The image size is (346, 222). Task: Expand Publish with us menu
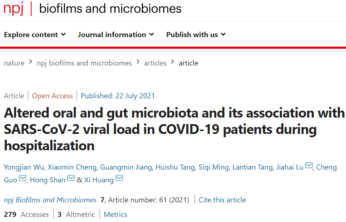(x=196, y=35)
